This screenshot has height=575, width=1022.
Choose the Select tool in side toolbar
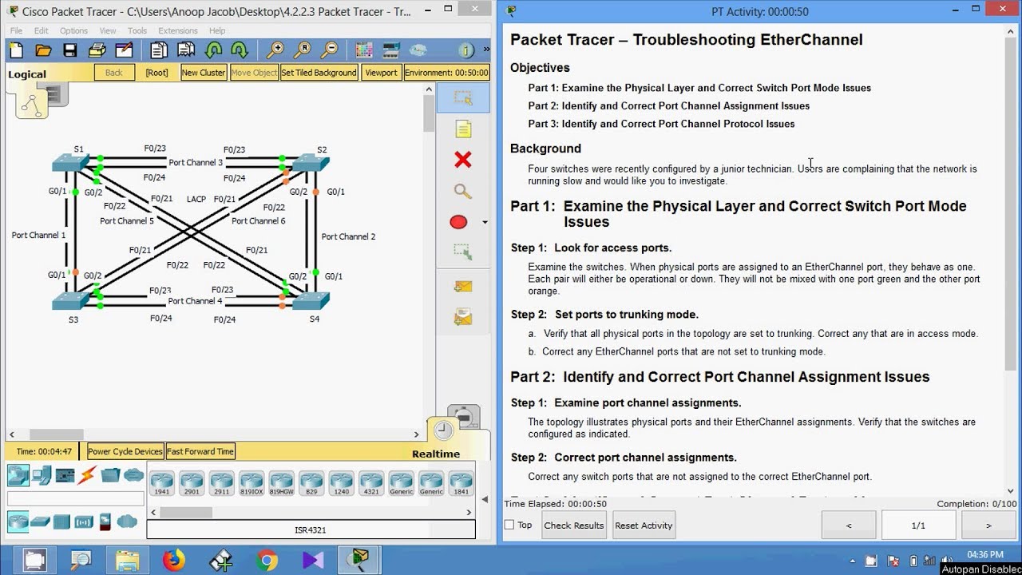click(x=463, y=97)
